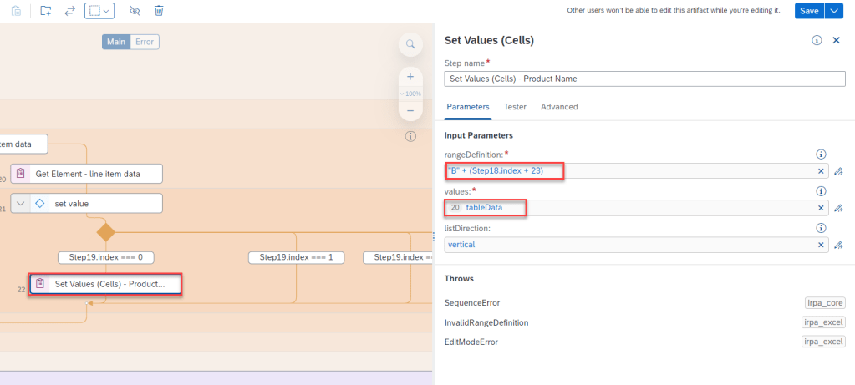Screen dimensions: 855x385
Task: Click the Step name input field
Action: pyautogui.click(x=644, y=79)
